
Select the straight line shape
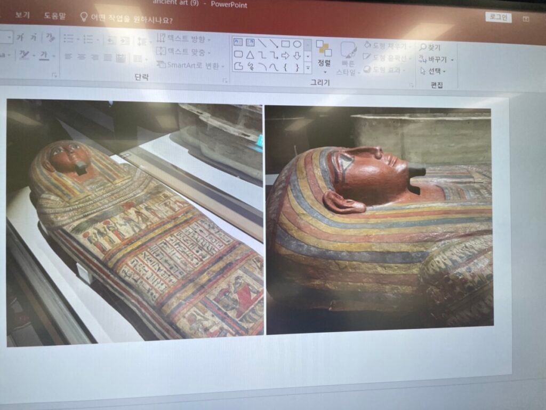[262, 43]
